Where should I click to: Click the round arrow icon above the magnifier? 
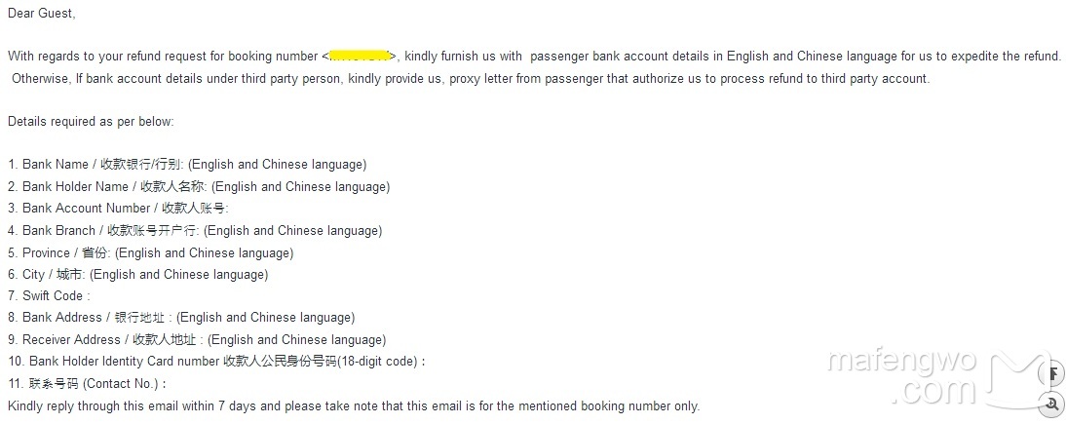click(x=1053, y=372)
